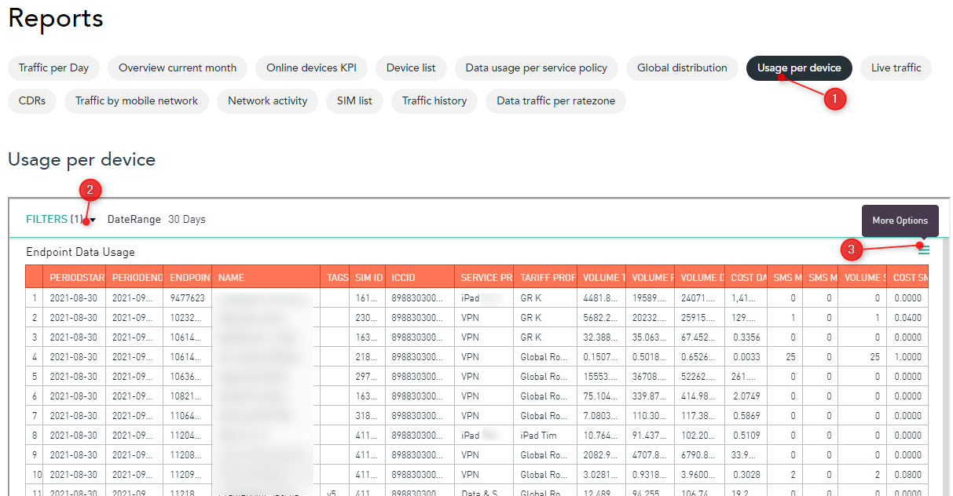Select the SIM list report
The image size is (953, 496).
(x=354, y=100)
